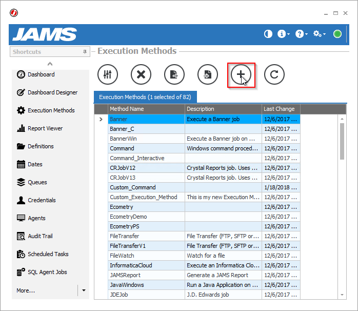Select the BannerWin method row
Viewport: 358px width, 311px height.
tap(204, 139)
